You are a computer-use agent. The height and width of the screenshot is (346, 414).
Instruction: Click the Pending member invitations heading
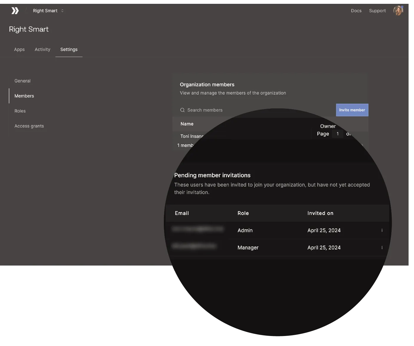click(x=212, y=175)
